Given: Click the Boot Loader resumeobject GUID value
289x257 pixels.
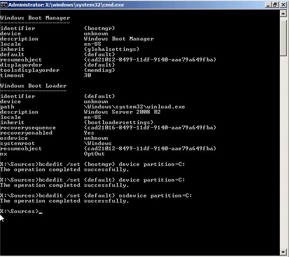Looking at the screenshot, I should (x=150, y=149).
